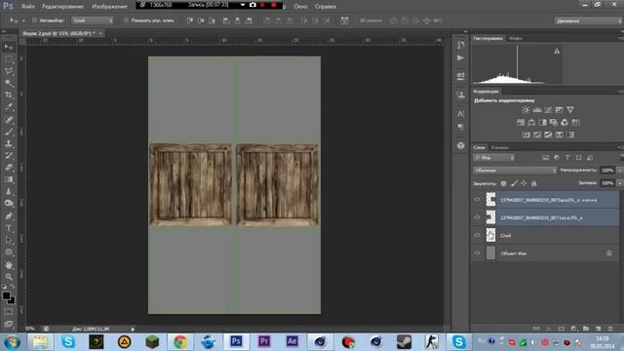Add Curves adjustment icon
The height and width of the screenshot is (351, 624).
click(548, 110)
